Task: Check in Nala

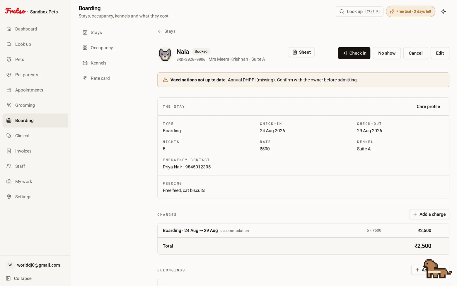Action: (x=354, y=53)
